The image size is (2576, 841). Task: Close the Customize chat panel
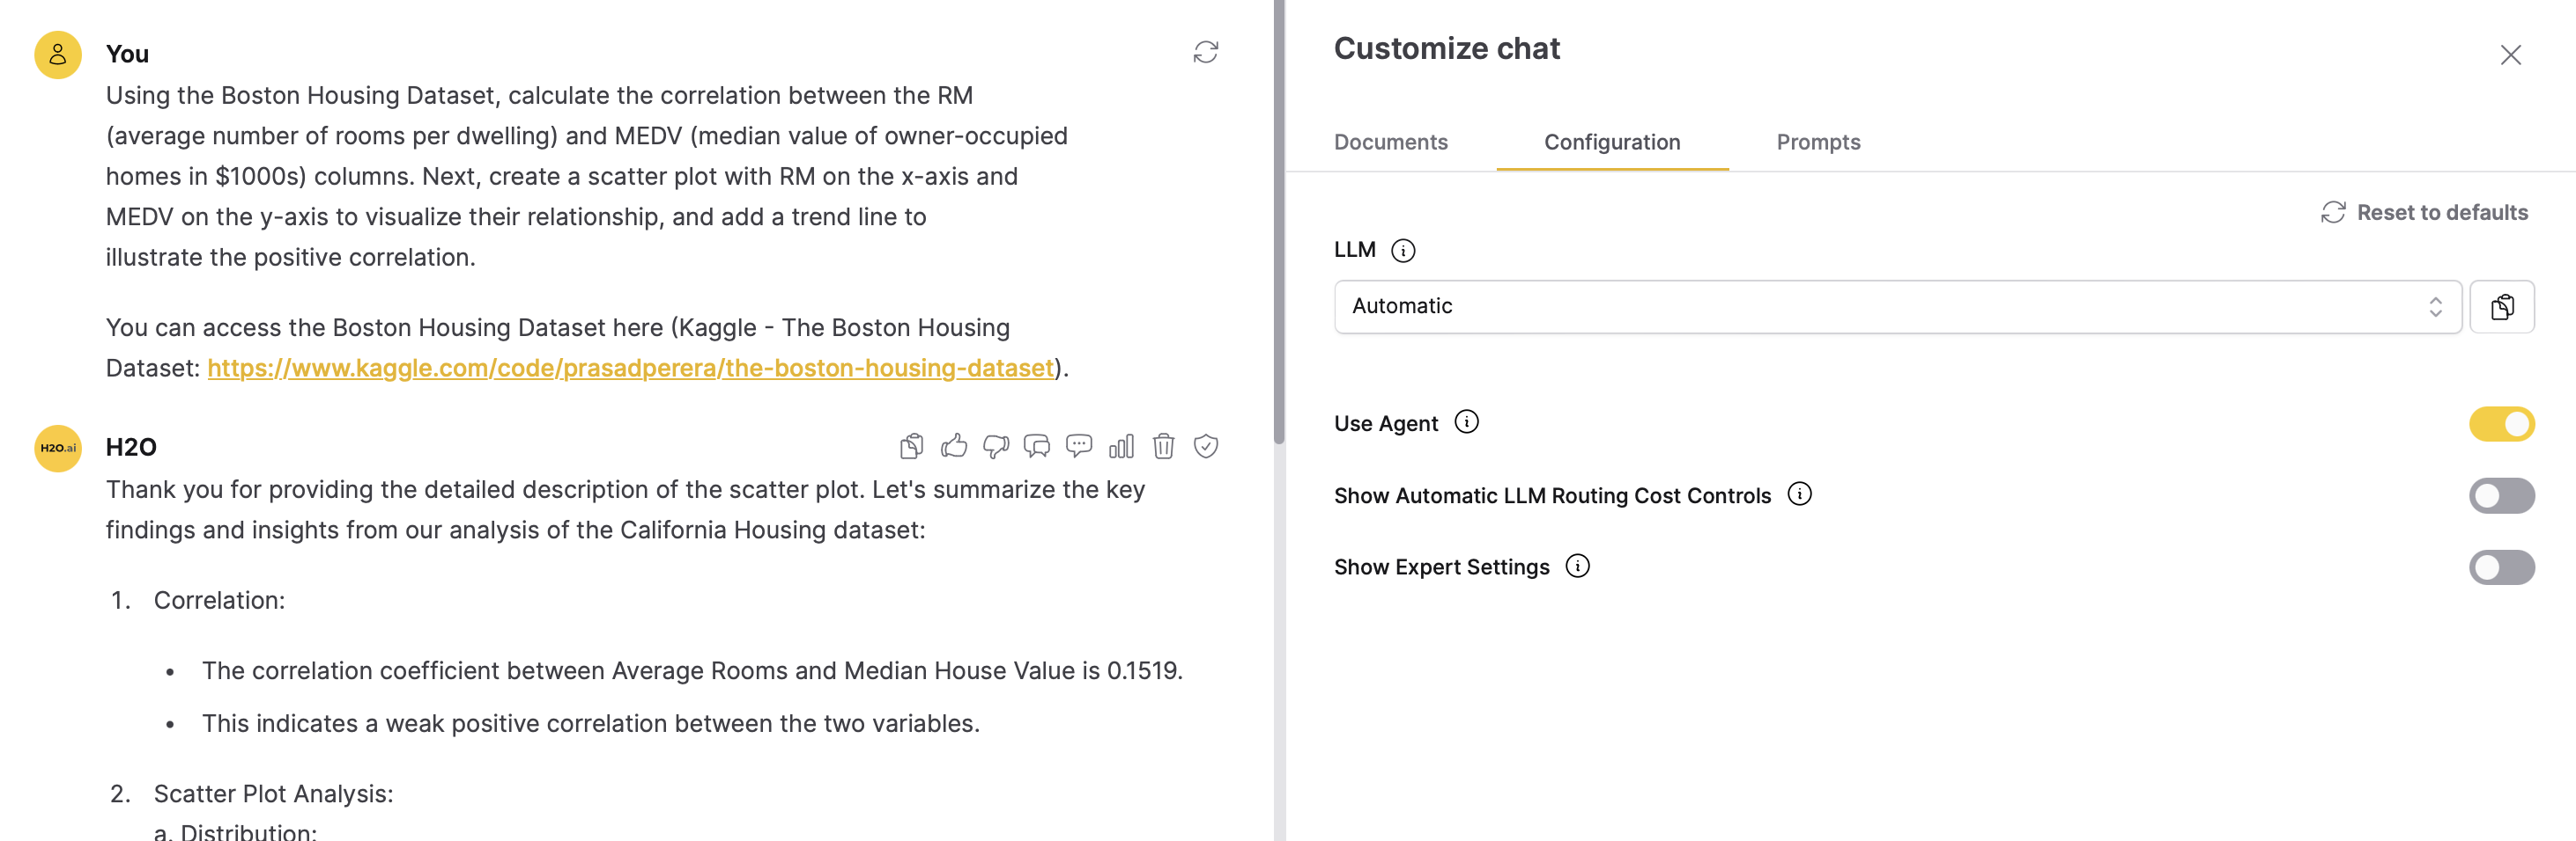coord(2510,55)
